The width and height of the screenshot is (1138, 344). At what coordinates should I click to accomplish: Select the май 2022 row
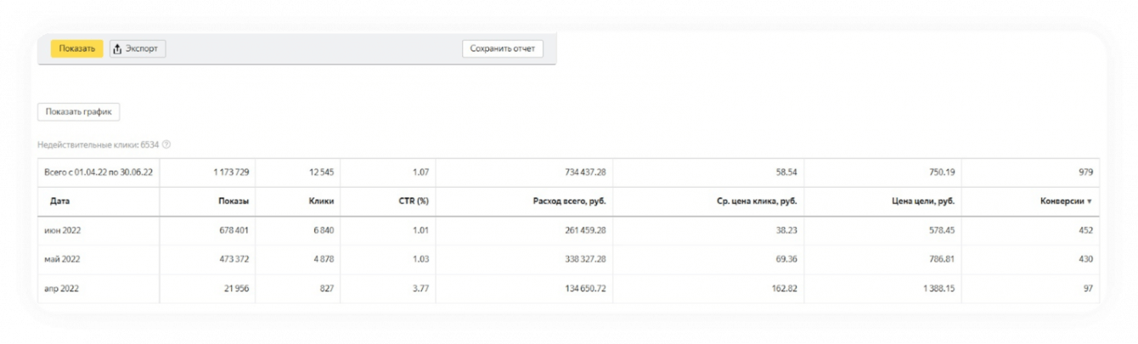tap(64, 259)
